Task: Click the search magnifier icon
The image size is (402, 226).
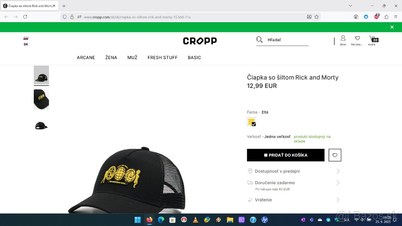Action: 259,40
